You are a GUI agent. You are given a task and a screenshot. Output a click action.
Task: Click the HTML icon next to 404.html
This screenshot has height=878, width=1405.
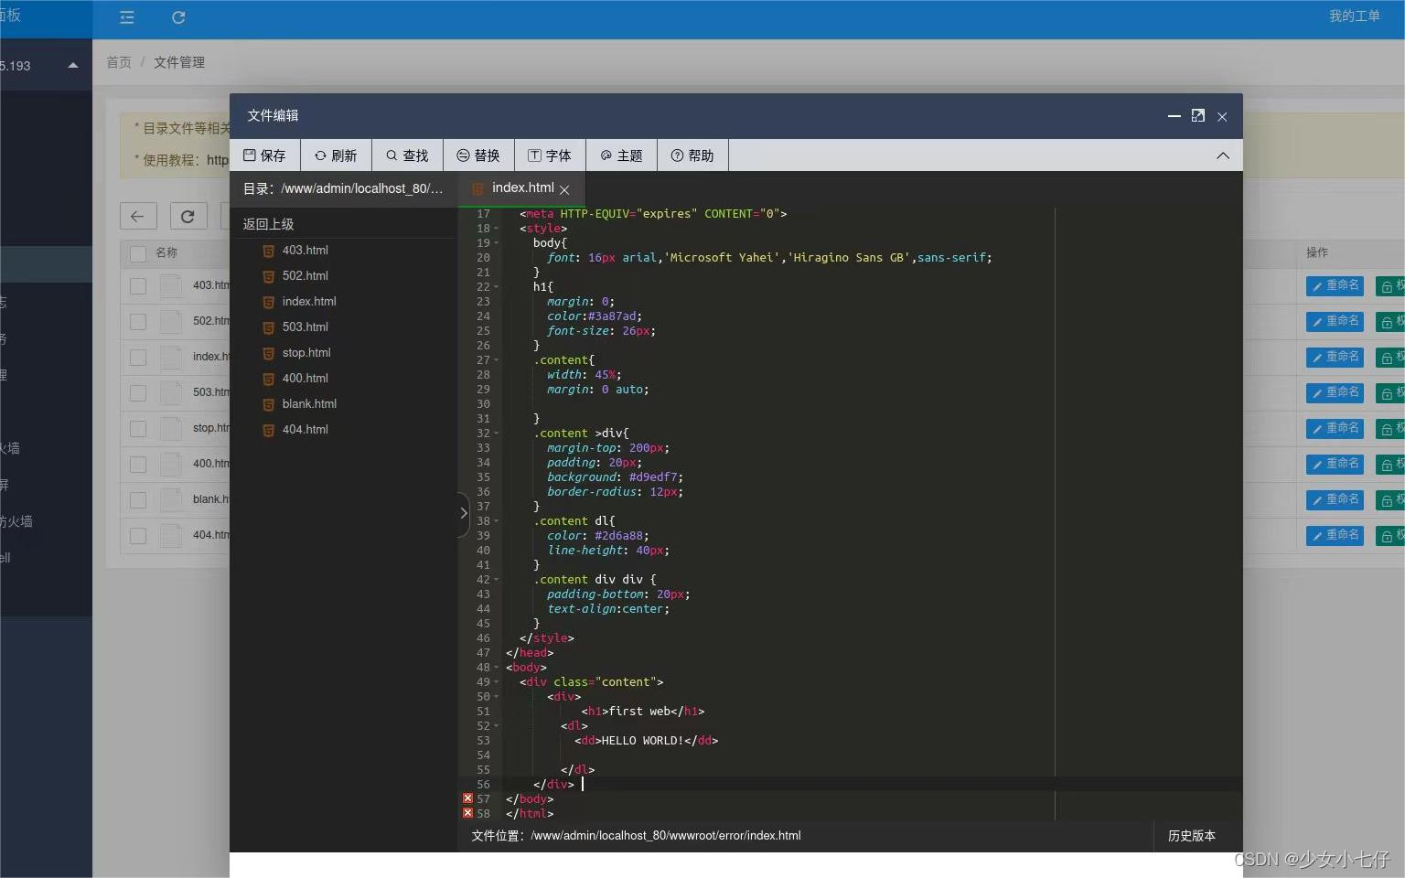(268, 430)
